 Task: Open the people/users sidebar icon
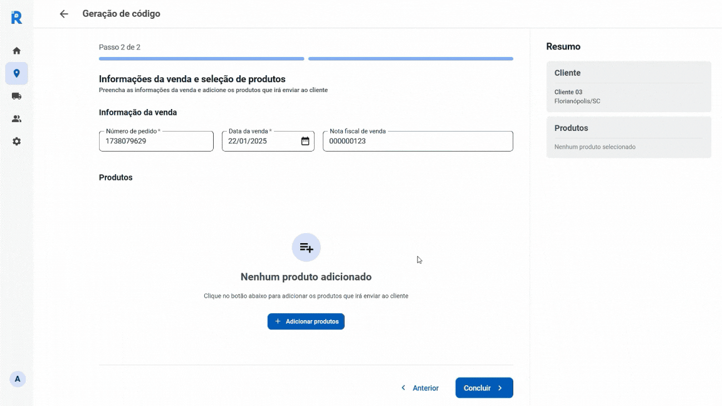(x=16, y=119)
